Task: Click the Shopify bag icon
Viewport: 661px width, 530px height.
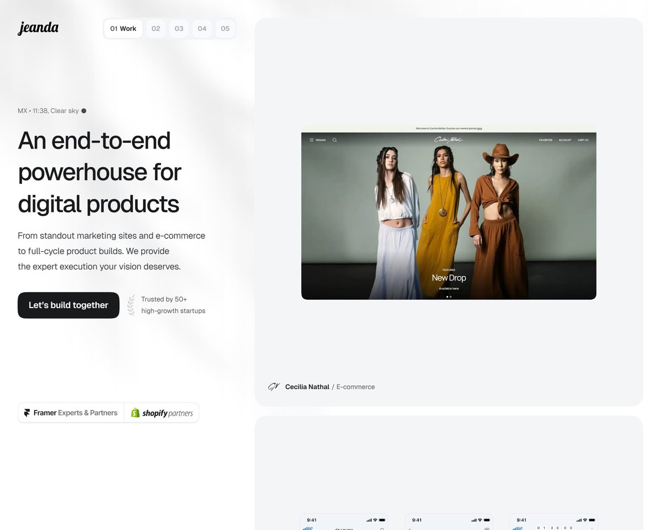Action: tap(135, 413)
